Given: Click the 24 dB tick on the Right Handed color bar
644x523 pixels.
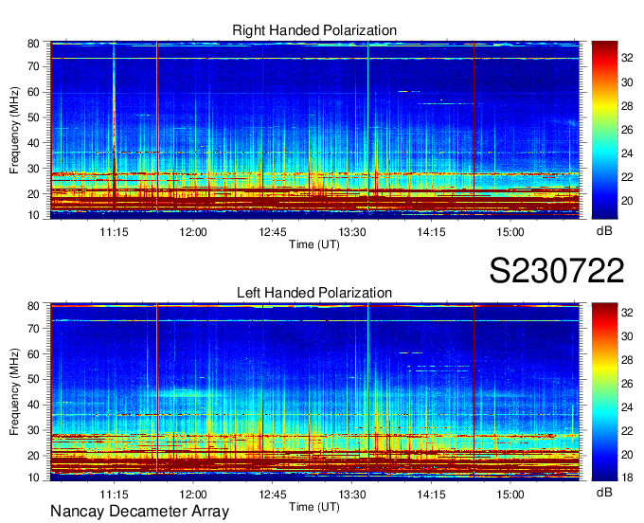Looking at the screenshot, I should click(x=627, y=153).
